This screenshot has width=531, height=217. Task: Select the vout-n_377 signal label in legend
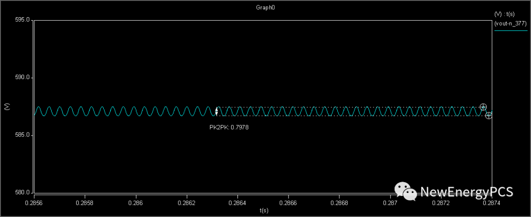coord(510,23)
